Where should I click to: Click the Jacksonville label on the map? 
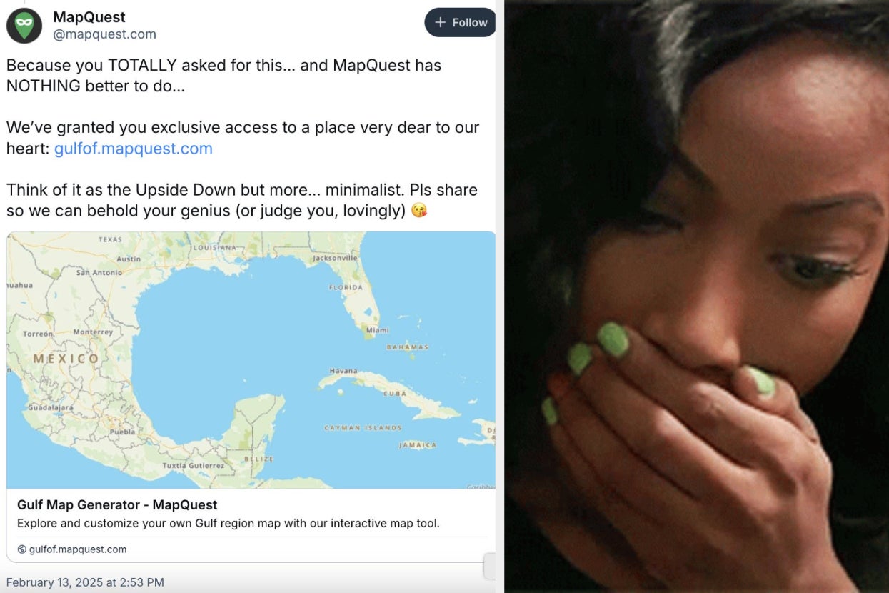point(335,258)
